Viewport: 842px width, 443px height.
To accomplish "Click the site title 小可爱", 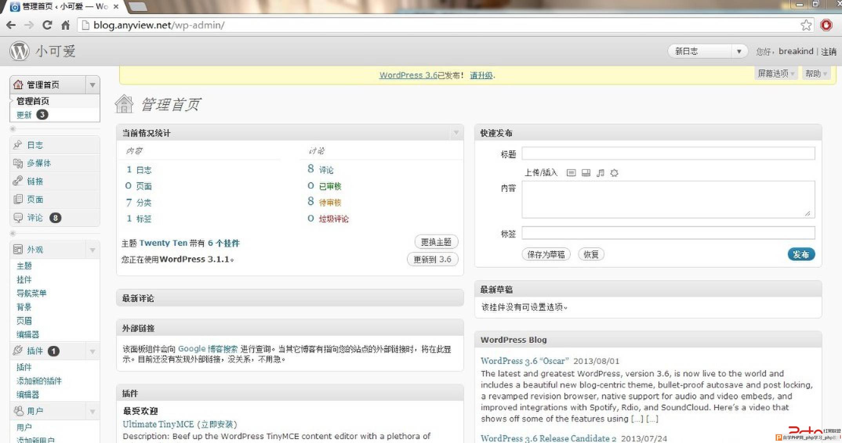I will pos(55,51).
